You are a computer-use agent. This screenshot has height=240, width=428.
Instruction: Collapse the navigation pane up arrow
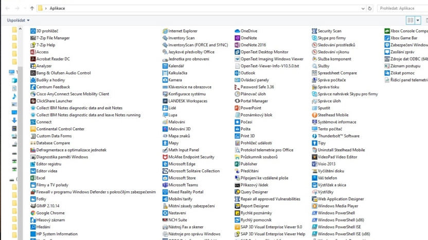[20, 29]
